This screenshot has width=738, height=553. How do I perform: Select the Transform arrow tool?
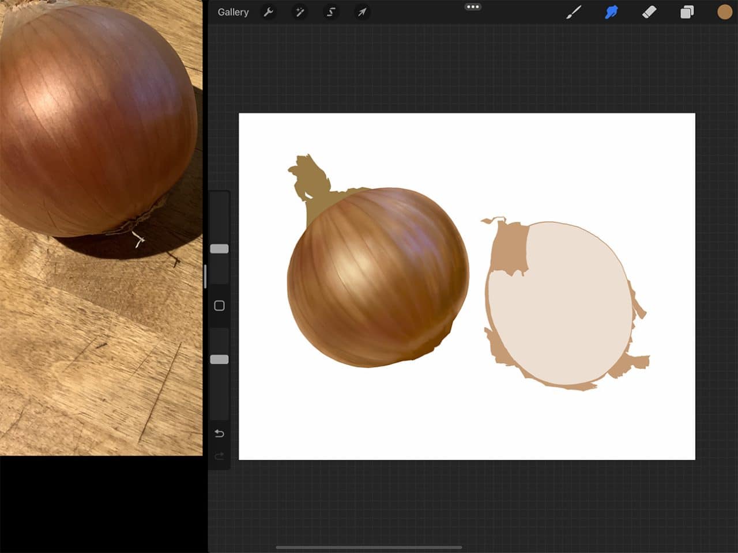tap(362, 12)
